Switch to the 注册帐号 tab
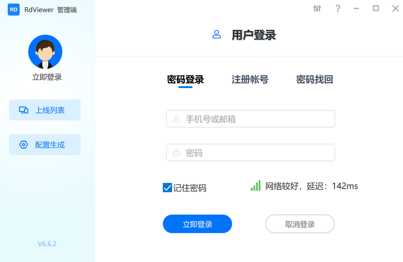Image resolution: width=403 pixels, height=262 pixels. click(x=250, y=79)
